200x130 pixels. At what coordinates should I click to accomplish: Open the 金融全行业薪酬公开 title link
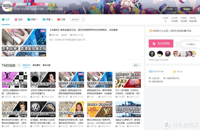[128, 121]
